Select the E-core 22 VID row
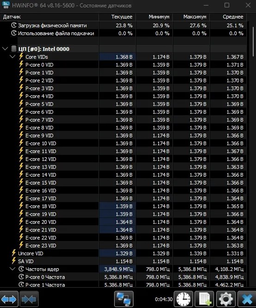The width and height of the screenshot is (256, 308). pos(123,238)
